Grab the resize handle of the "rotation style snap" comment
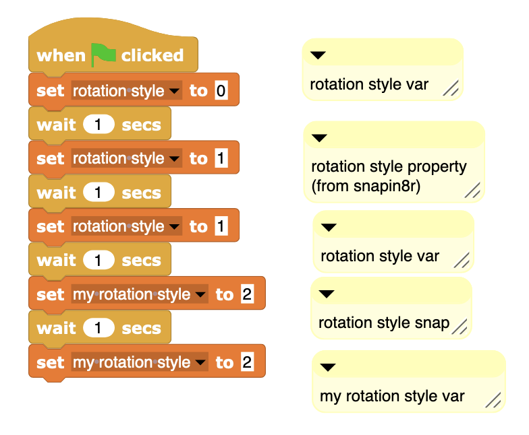 pos(459,327)
